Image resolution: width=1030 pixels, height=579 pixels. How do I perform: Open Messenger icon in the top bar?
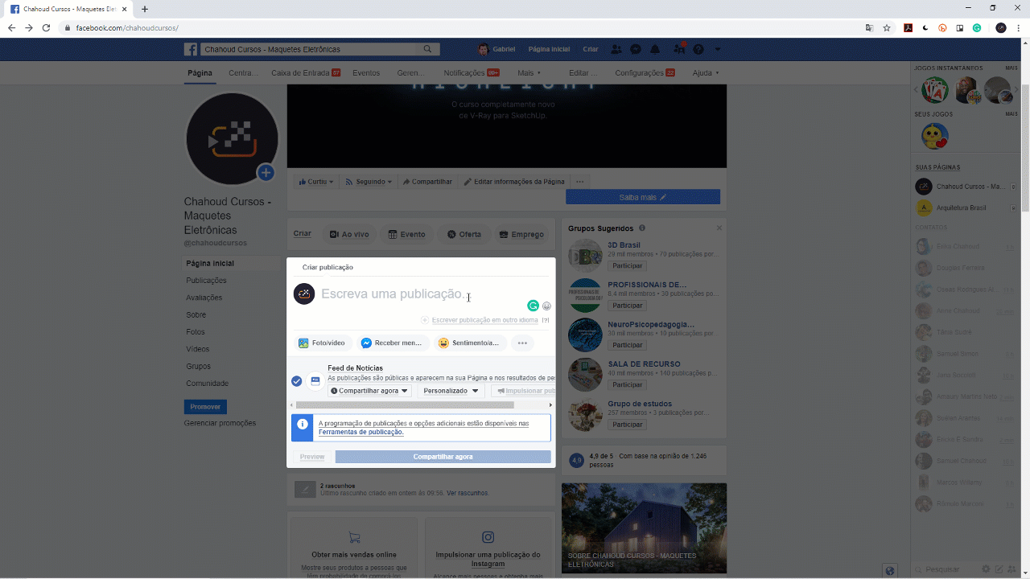(636, 49)
